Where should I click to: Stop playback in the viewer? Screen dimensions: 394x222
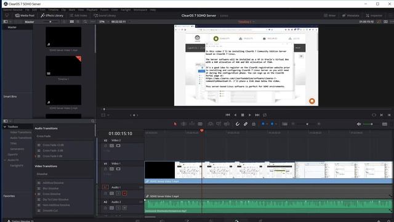(x=243, y=115)
